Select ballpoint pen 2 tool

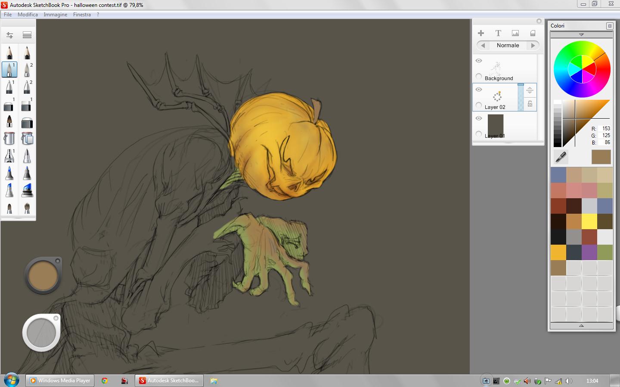(x=27, y=87)
